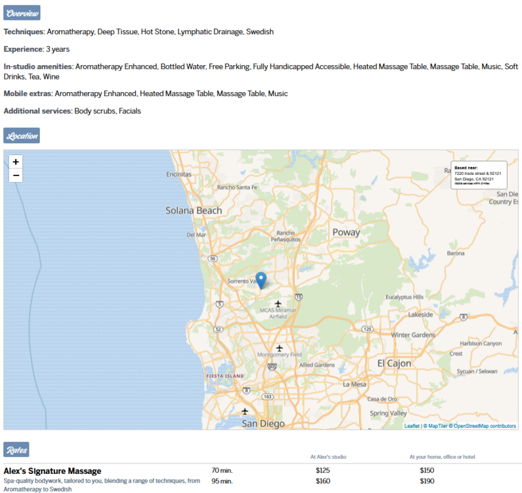The height and width of the screenshot is (493, 522).
Task: Open the MapTiler attribution link
Action: (436, 426)
